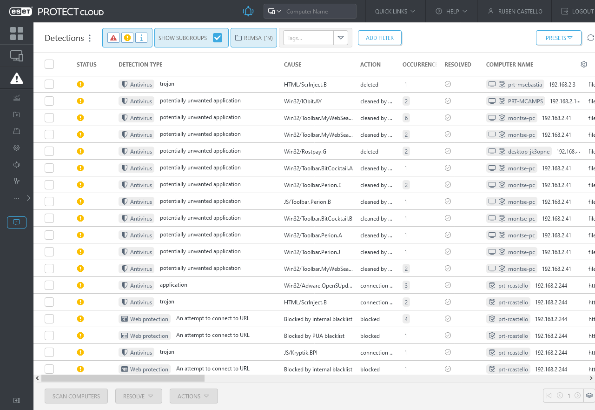
Task: Open the Dashboard grid icon in sidebar
Action: tap(17, 34)
